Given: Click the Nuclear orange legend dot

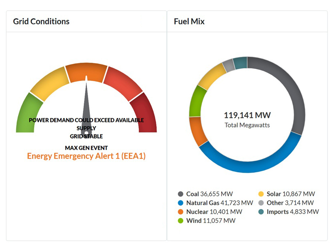Looking at the screenshot, I should click(x=180, y=212).
